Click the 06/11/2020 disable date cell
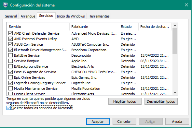The image size is (192, 128). 155,61
